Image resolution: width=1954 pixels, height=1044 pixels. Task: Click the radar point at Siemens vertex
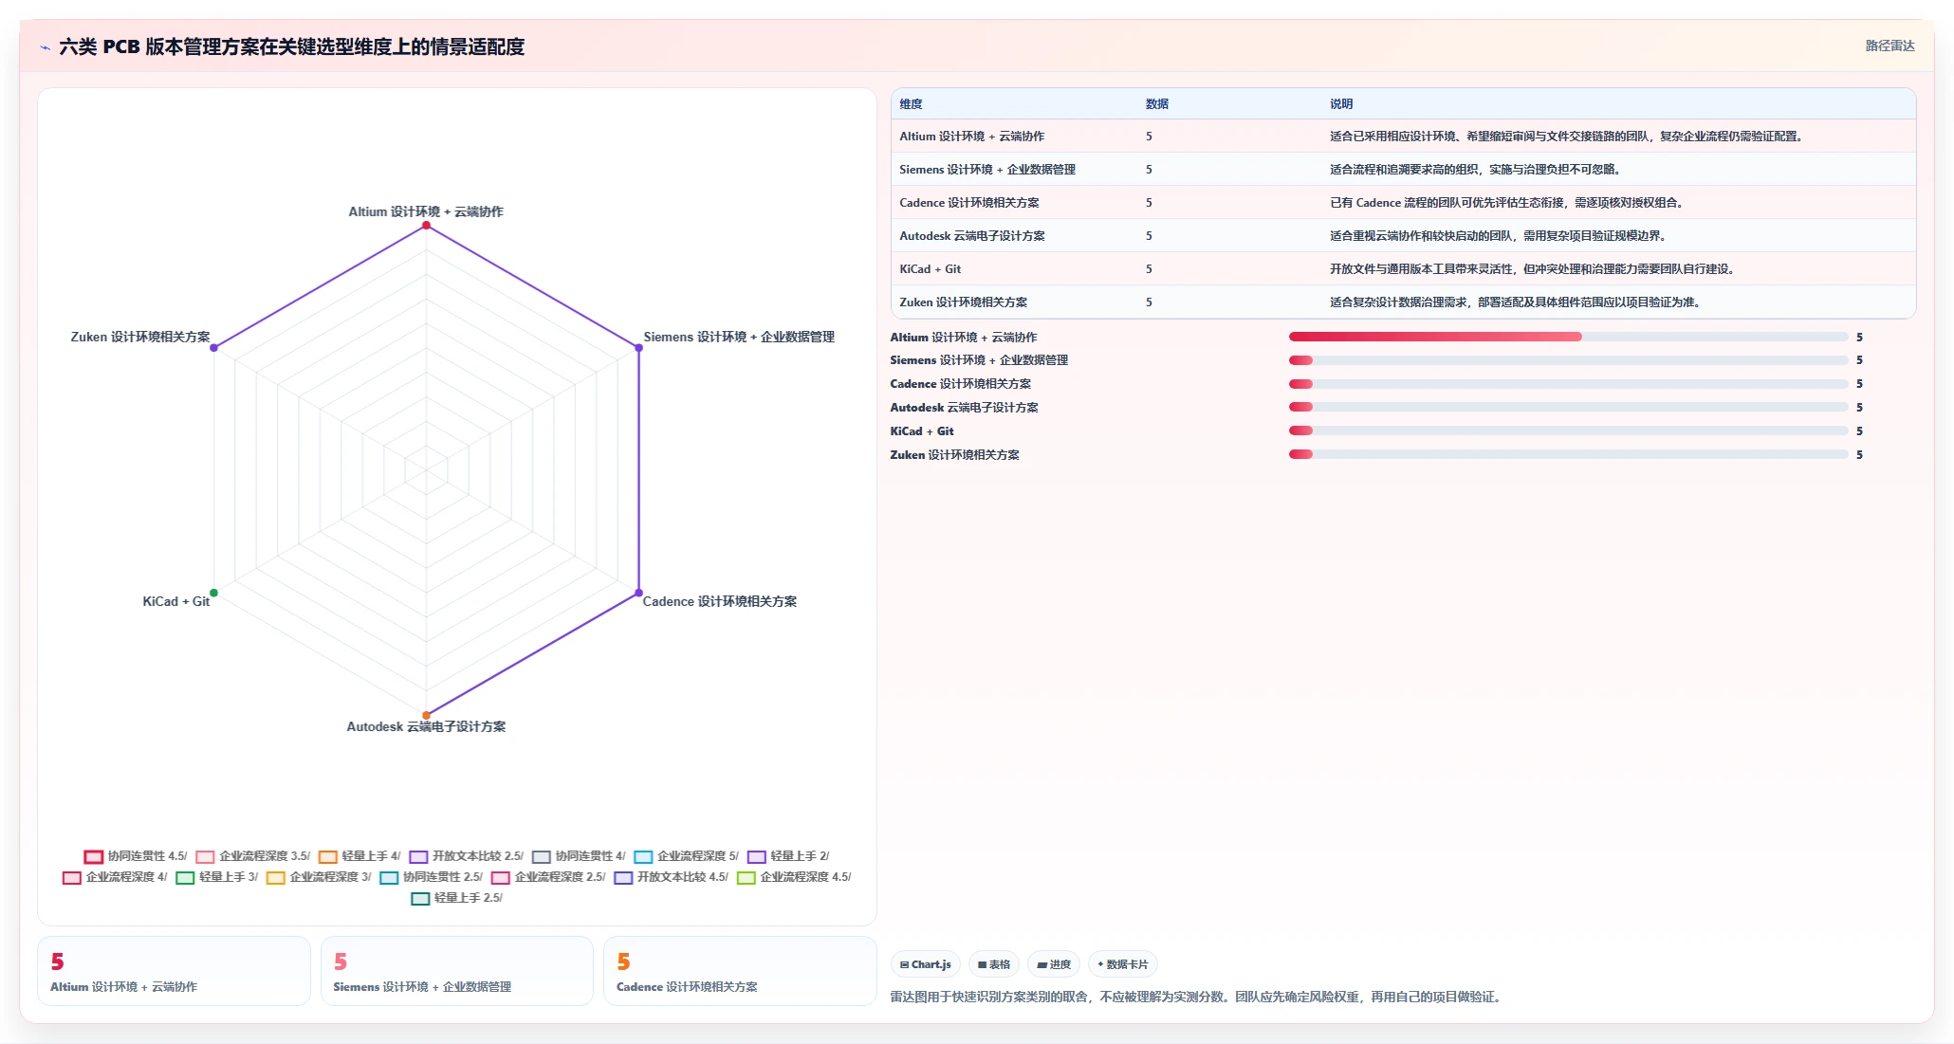[638, 348]
